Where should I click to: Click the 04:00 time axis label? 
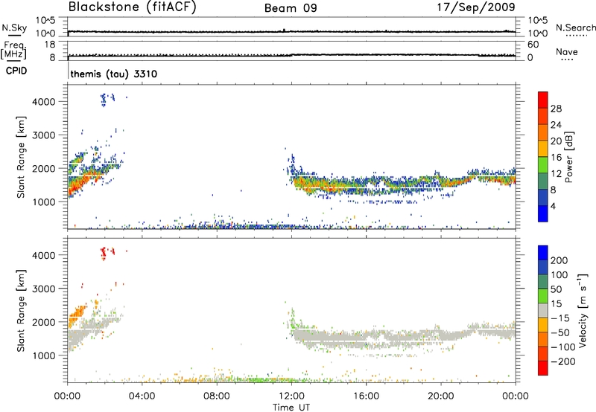pos(142,396)
